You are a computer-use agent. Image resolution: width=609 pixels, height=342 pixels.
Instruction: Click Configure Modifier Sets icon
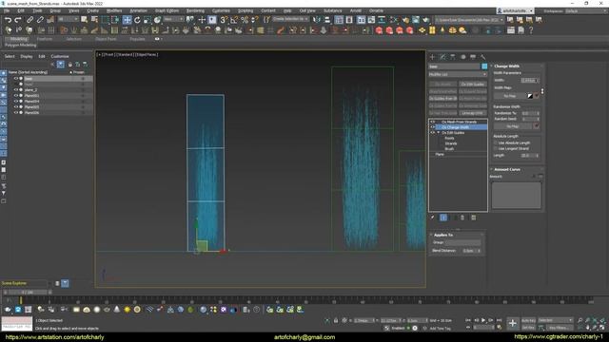point(473,218)
